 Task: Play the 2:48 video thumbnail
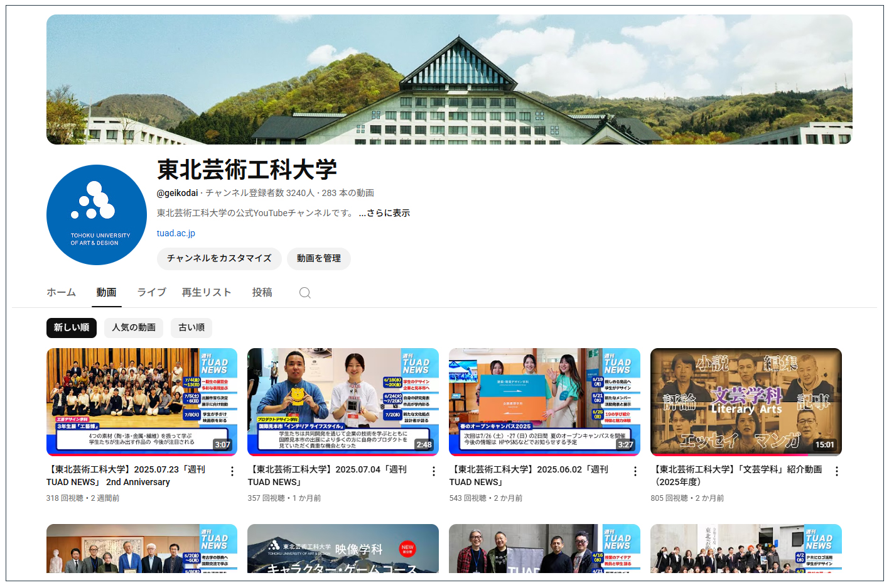click(x=343, y=402)
